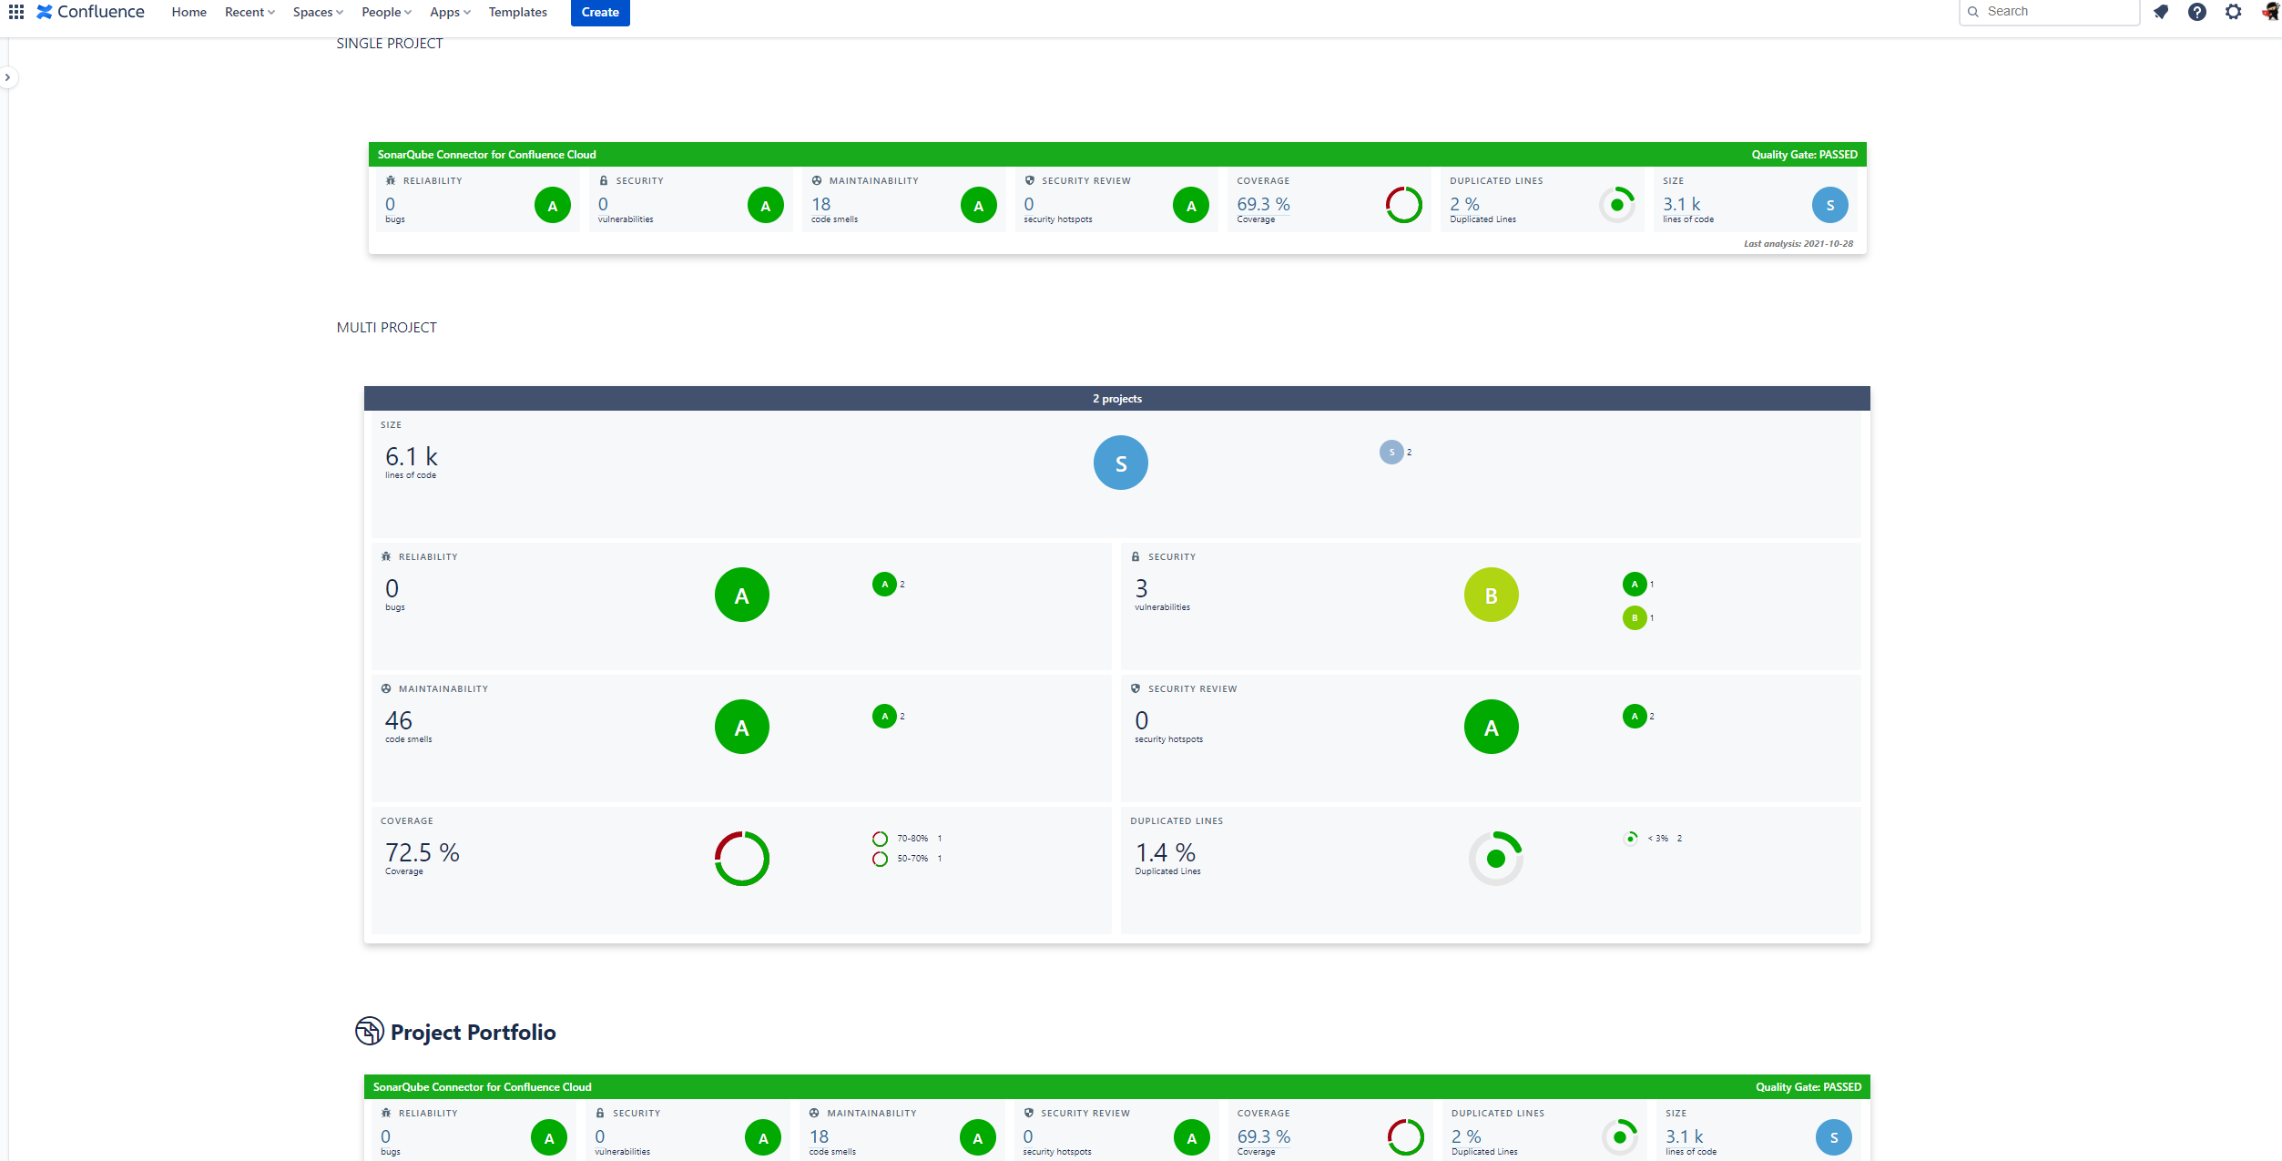Click the Security A rating in single project
The height and width of the screenshot is (1161, 2282).
point(766,206)
